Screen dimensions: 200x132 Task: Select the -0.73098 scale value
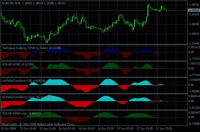pos(194,124)
